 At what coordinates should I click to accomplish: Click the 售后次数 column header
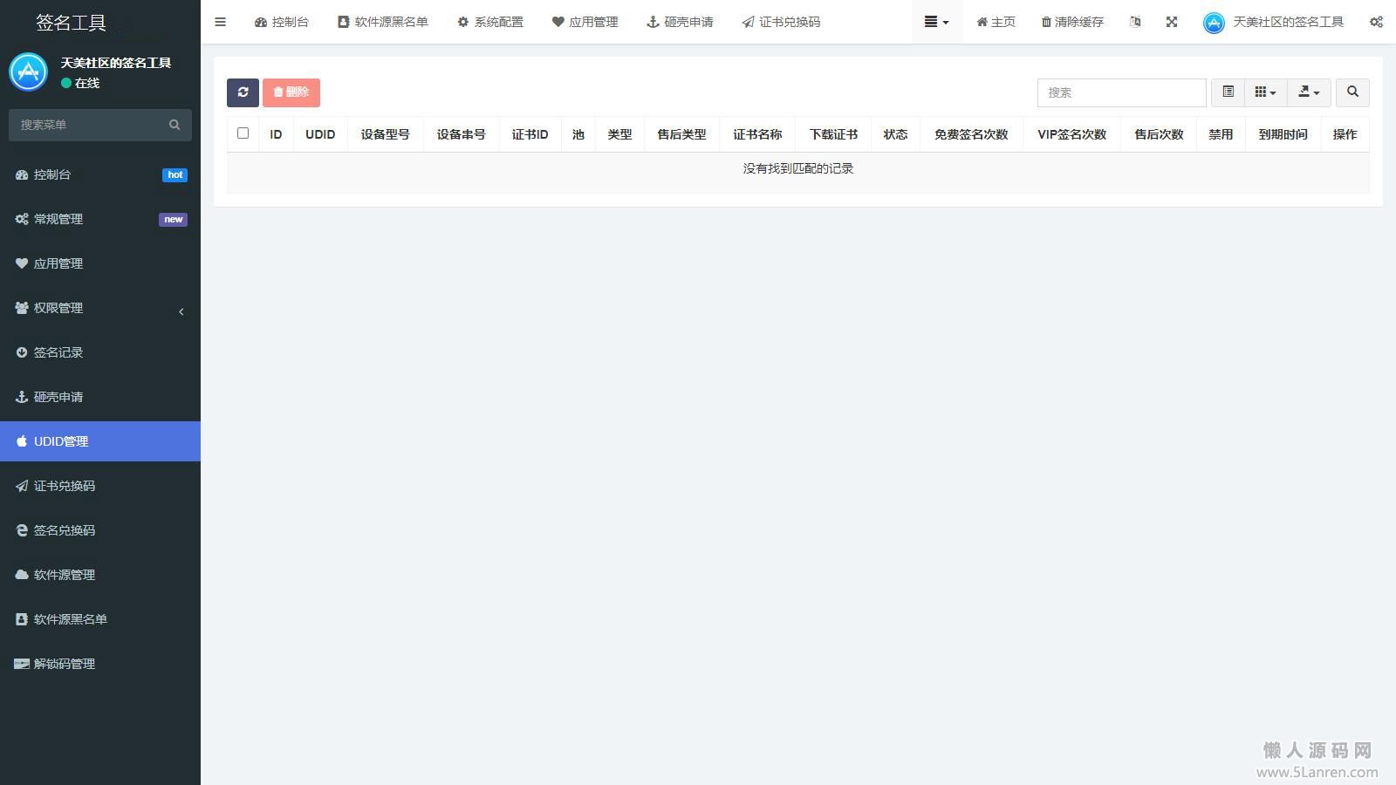[x=1159, y=134]
